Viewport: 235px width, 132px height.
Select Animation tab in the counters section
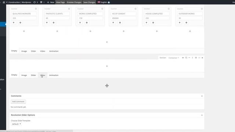54,51
